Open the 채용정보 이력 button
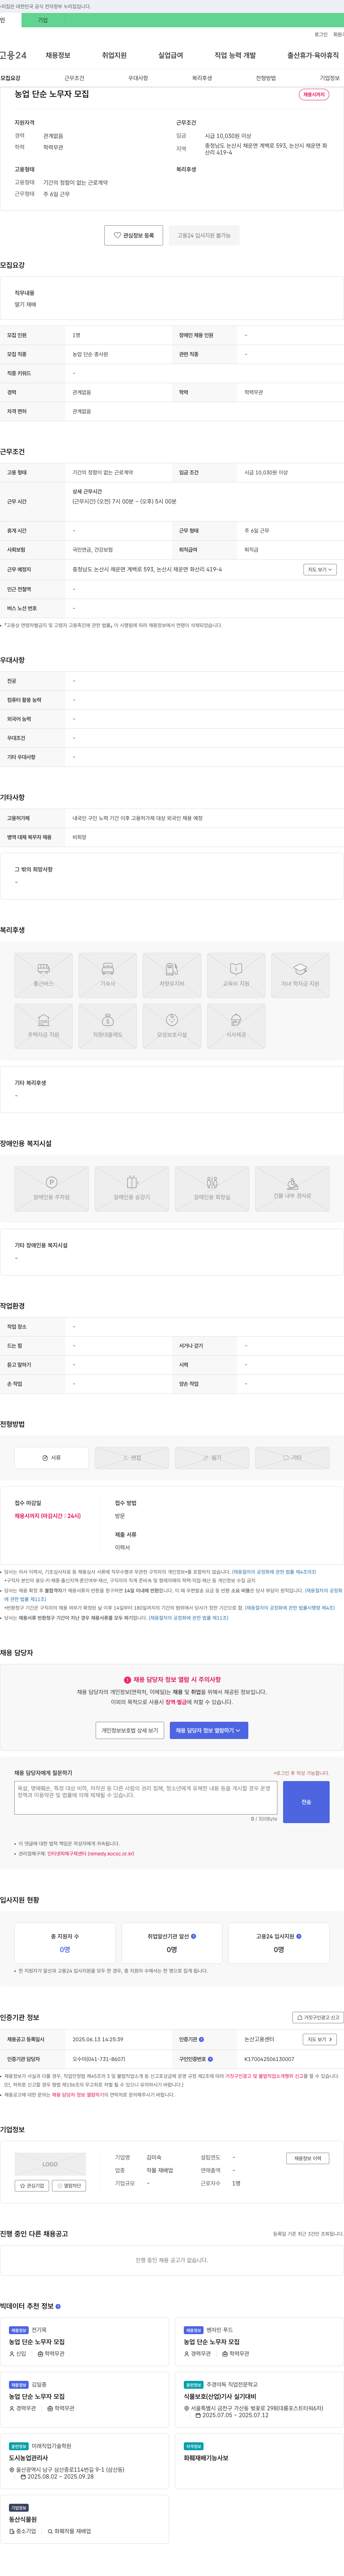 (307, 2158)
